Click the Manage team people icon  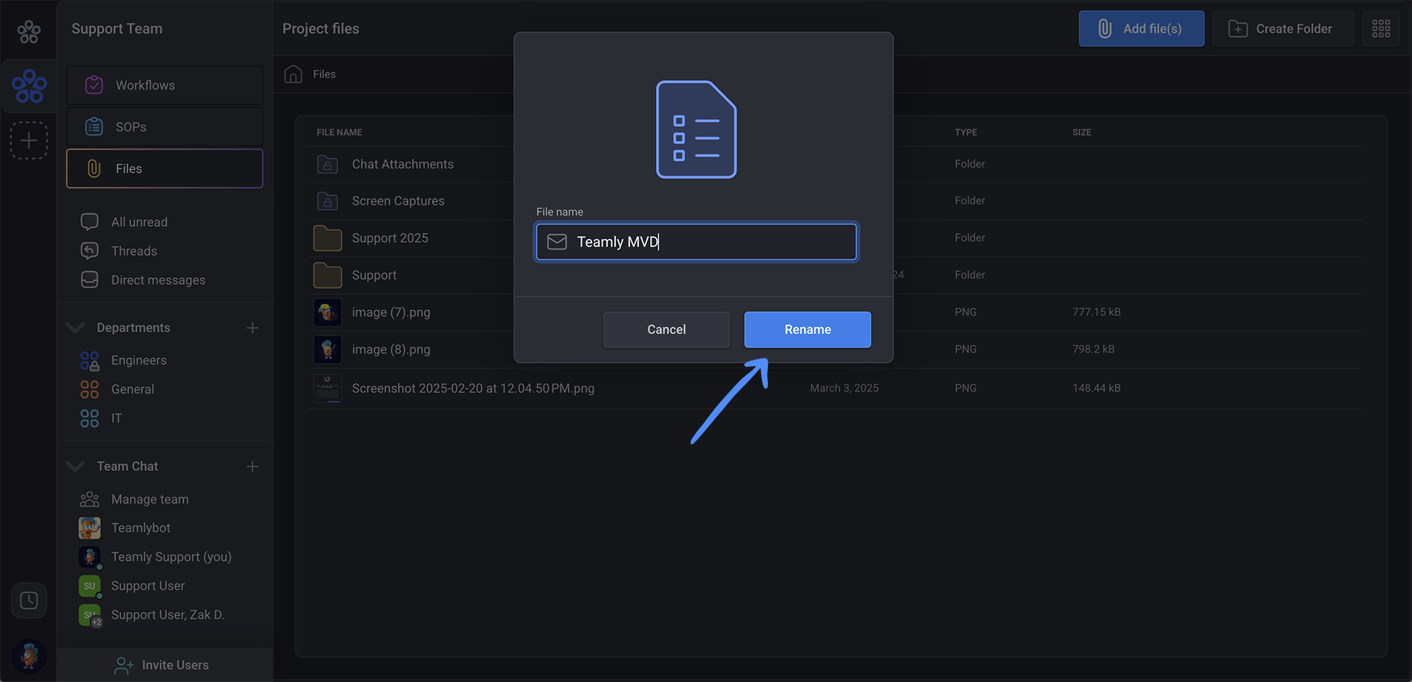[x=90, y=499]
